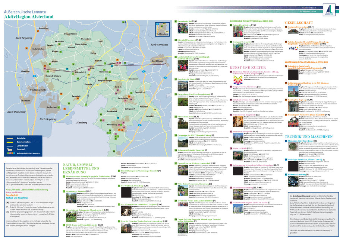
Task: Click the 'Kirche zu Sülfeld' entry title
Action: pyautogui.click(x=239, y=148)
